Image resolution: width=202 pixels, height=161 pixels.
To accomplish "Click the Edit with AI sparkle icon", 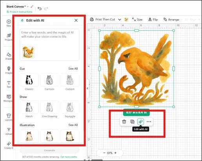I will [x=141, y=122].
